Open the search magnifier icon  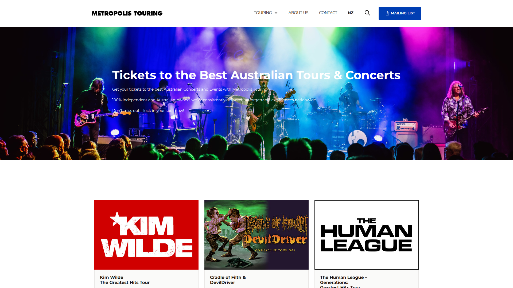tap(367, 13)
